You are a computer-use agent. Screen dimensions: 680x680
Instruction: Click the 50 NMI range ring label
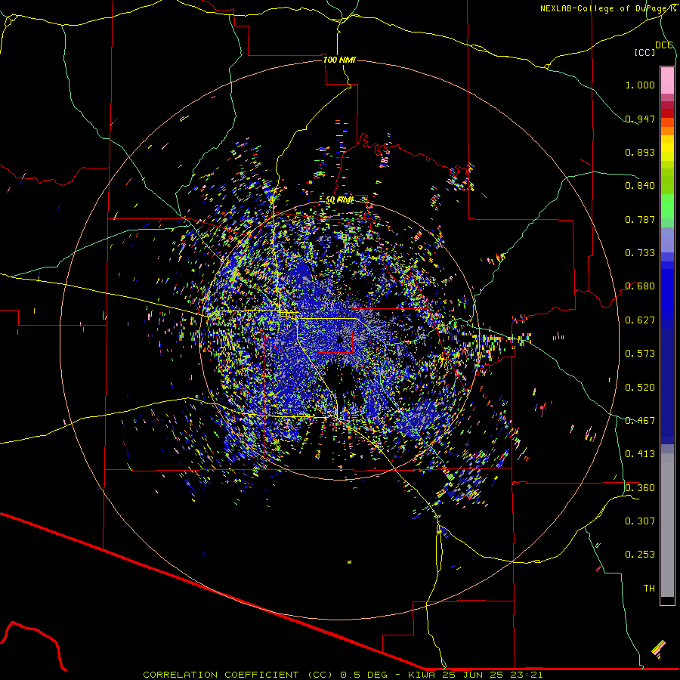pos(339,200)
